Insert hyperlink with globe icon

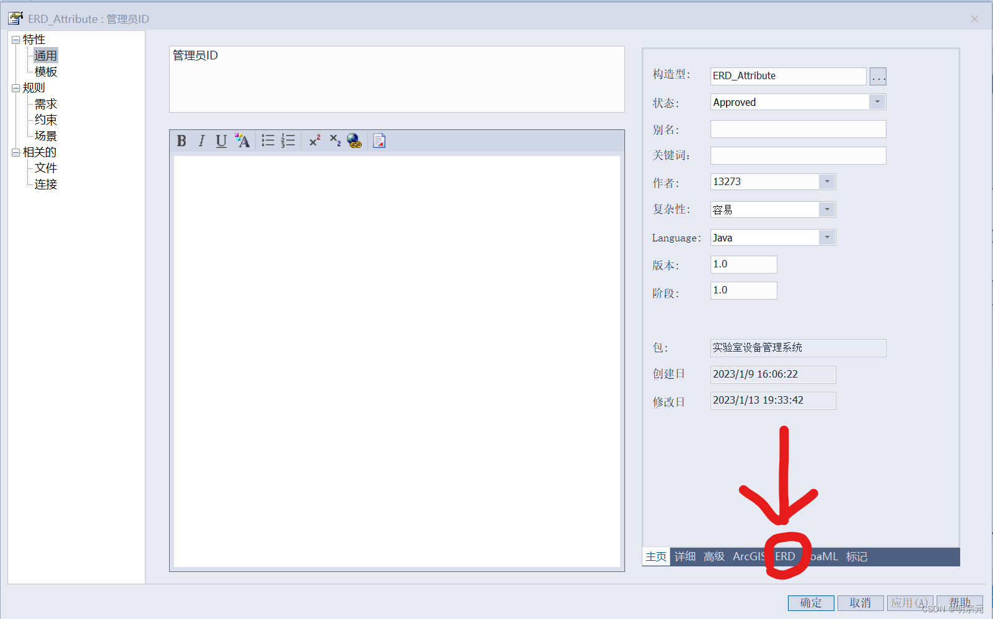(354, 141)
